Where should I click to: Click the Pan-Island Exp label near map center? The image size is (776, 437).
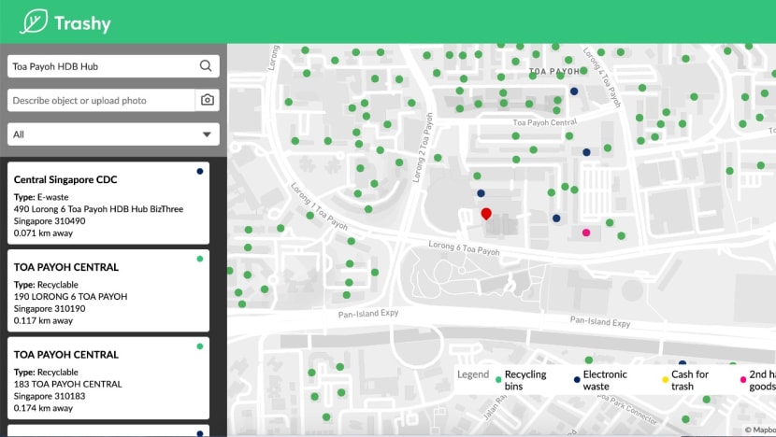coord(368,314)
